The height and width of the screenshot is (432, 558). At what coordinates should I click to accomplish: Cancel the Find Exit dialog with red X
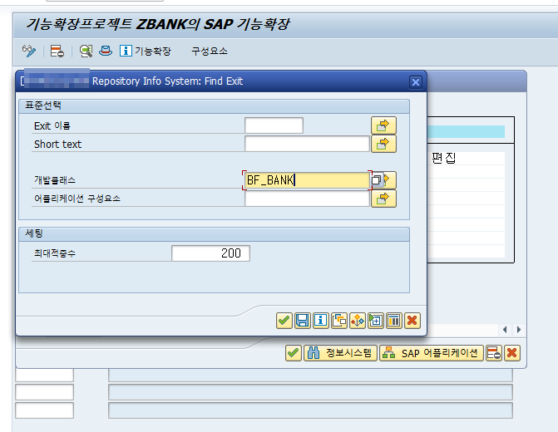[x=412, y=321]
